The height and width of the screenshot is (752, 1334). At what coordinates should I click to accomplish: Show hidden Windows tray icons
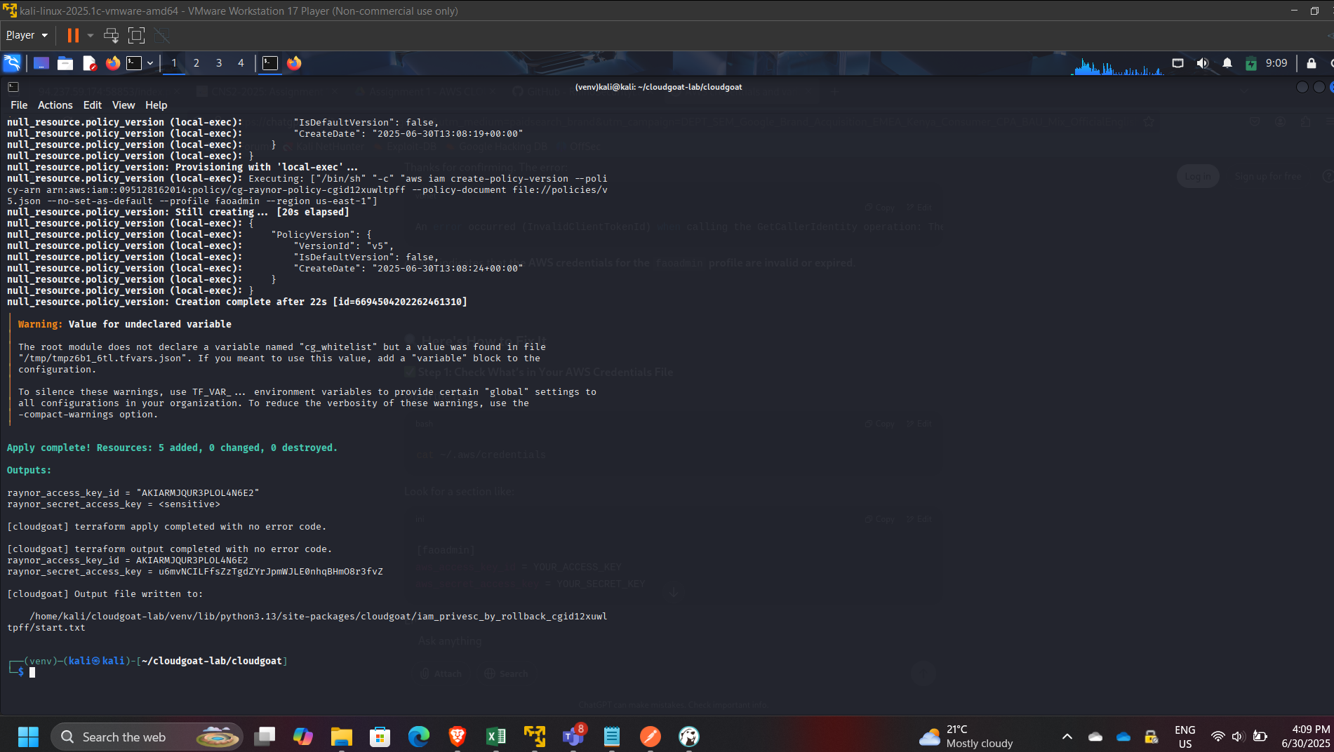pyautogui.click(x=1067, y=737)
